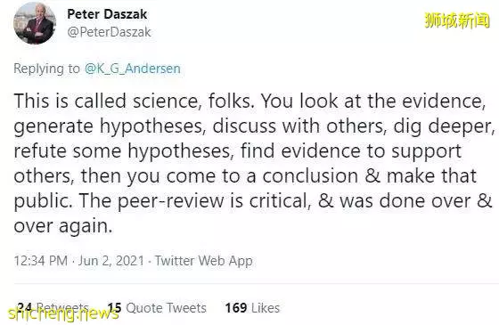Open Peter Daszak's profile avatar

[35, 23]
